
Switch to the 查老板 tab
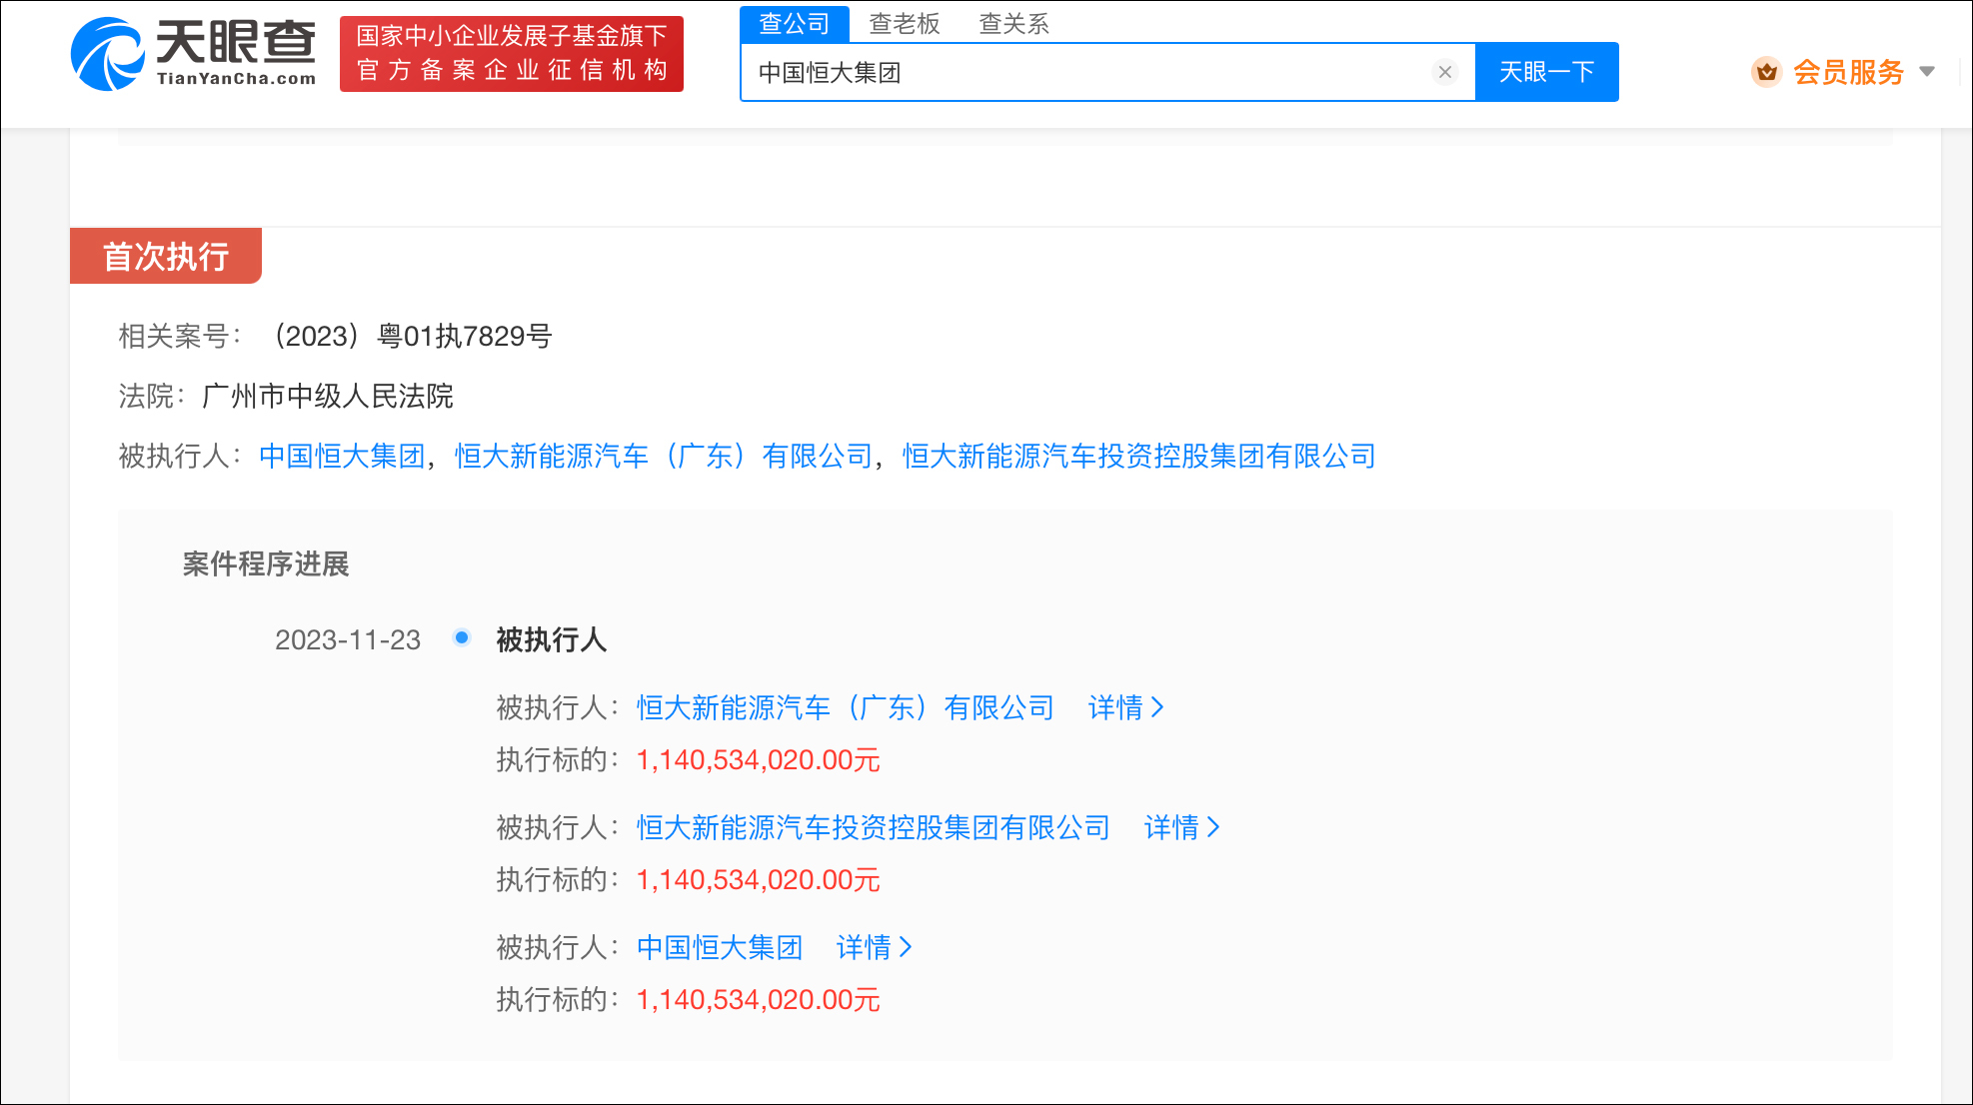pos(905,24)
